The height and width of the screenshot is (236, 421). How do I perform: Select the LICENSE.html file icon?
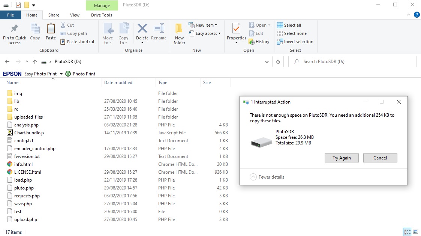point(10,172)
